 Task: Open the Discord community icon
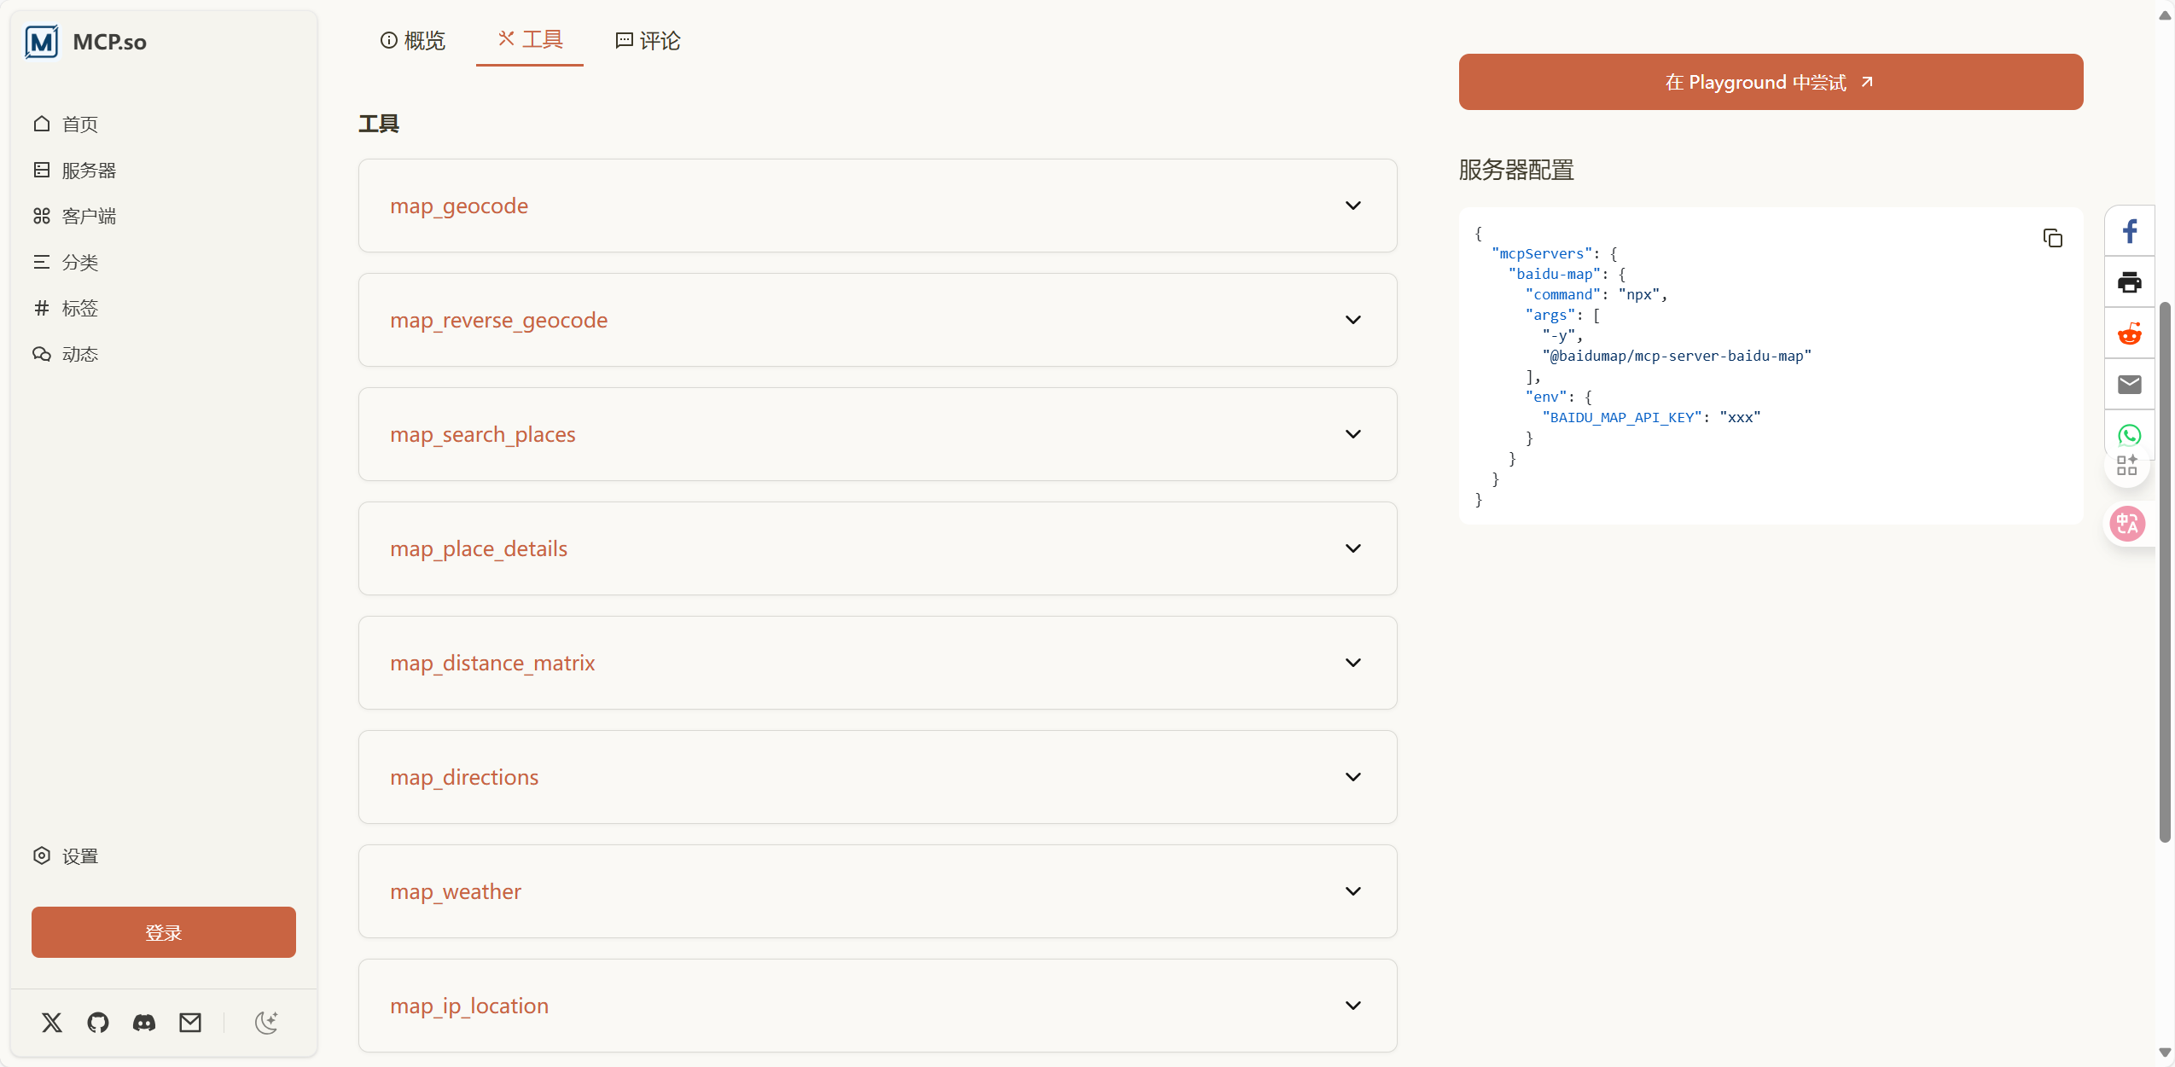144,1022
